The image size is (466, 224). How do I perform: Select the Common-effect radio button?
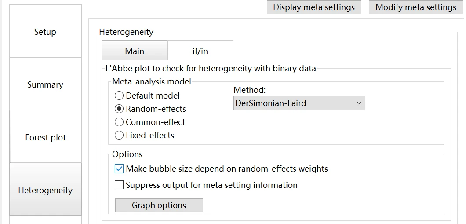(x=119, y=122)
